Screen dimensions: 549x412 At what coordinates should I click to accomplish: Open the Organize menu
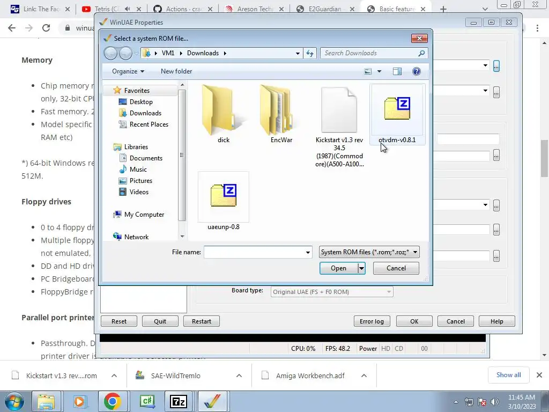coord(128,71)
